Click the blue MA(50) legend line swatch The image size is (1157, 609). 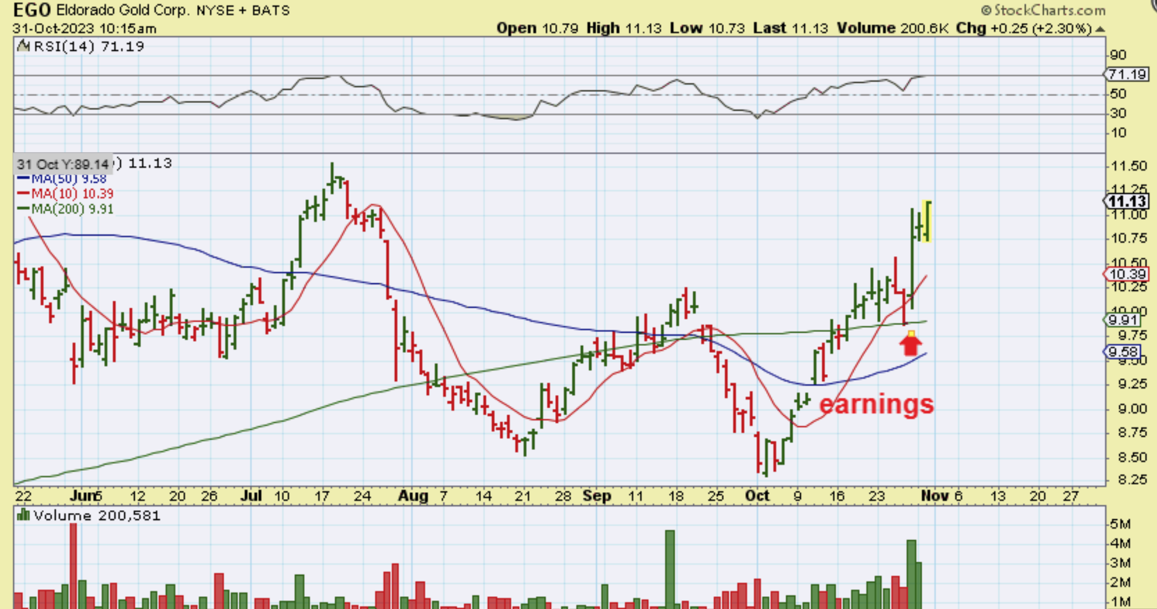pos(23,179)
